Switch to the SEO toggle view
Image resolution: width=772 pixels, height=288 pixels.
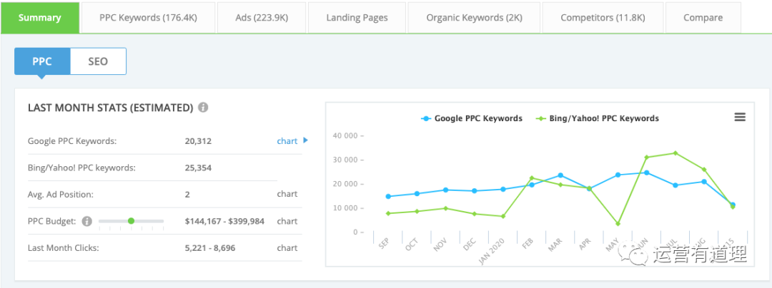pos(98,61)
